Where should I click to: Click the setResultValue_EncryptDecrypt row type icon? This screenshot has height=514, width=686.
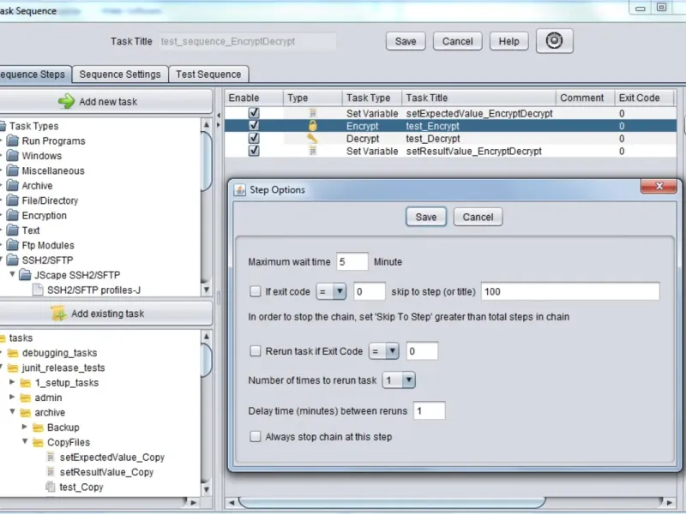click(x=312, y=152)
